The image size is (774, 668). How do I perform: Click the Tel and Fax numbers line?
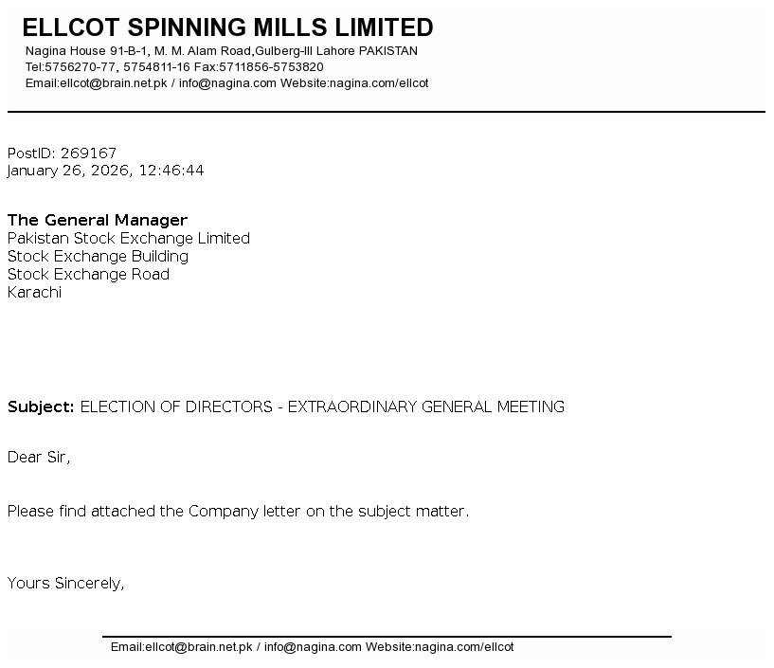[174, 67]
